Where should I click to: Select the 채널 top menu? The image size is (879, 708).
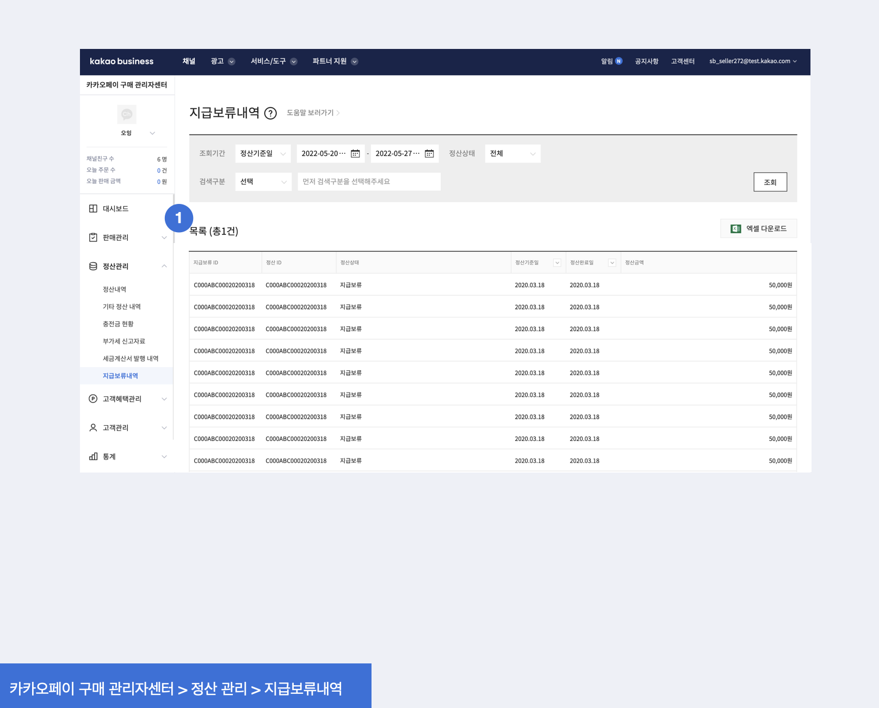click(189, 61)
